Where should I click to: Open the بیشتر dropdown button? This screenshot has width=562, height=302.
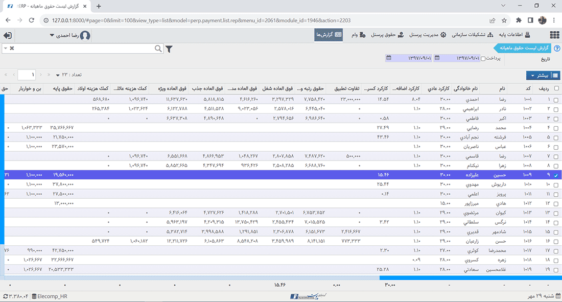tap(543, 75)
